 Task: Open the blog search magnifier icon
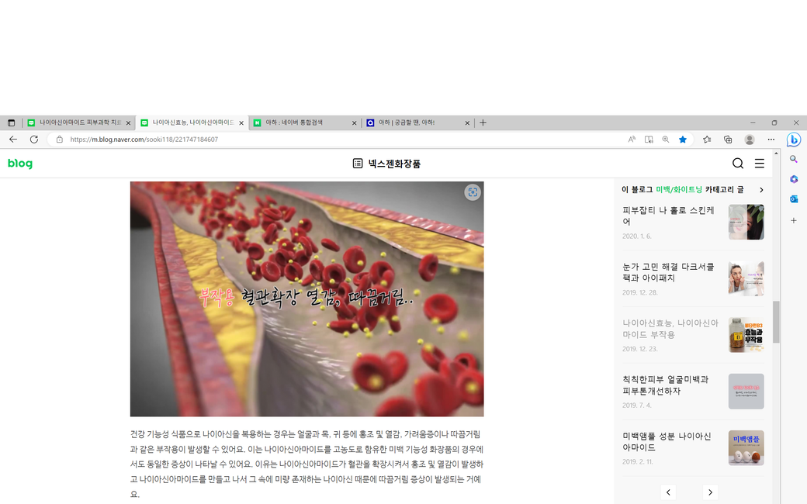pyautogui.click(x=738, y=164)
